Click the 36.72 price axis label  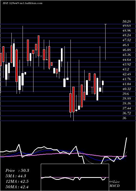point(127,113)
